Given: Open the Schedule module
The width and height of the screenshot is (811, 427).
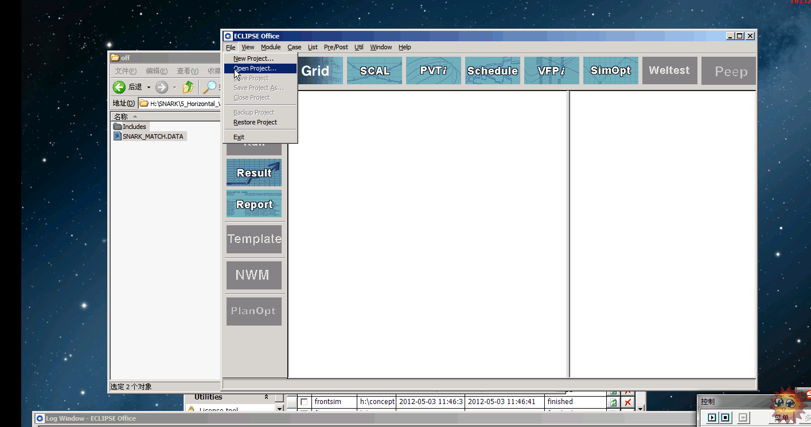Looking at the screenshot, I should pyautogui.click(x=493, y=70).
